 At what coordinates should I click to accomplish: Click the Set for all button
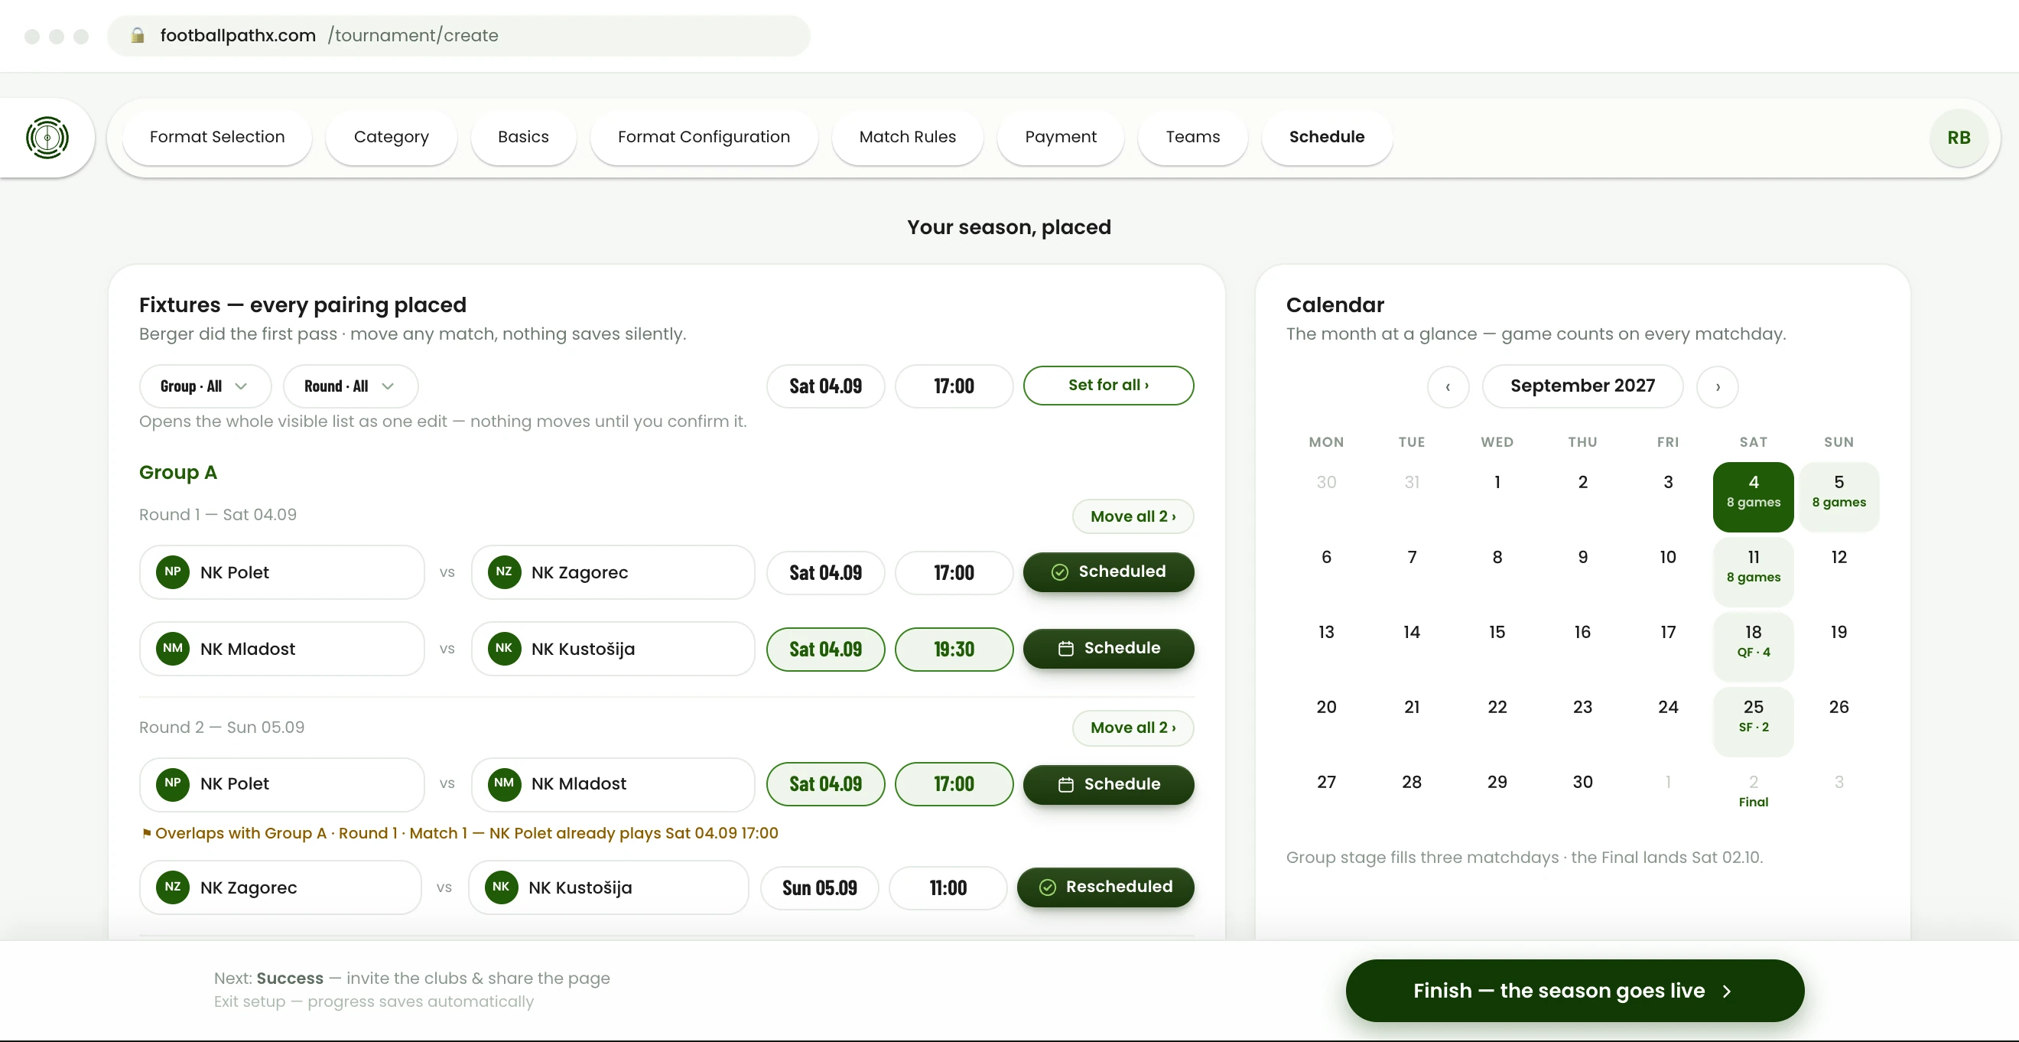pyautogui.click(x=1108, y=386)
